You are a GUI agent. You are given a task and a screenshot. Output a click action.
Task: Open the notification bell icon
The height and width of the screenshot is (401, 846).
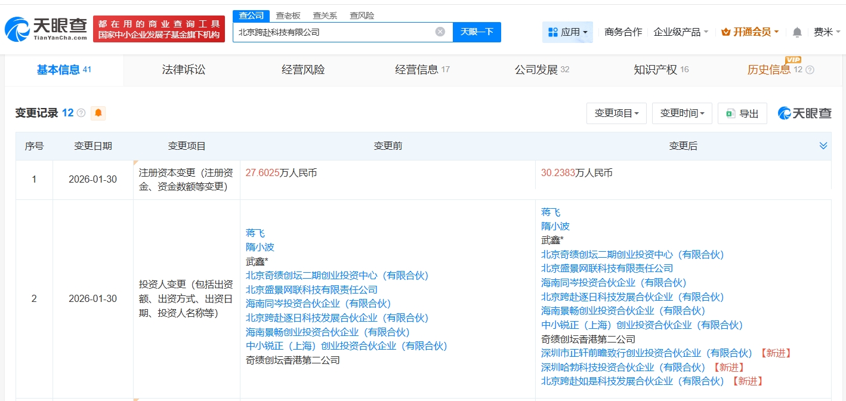[x=797, y=32]
